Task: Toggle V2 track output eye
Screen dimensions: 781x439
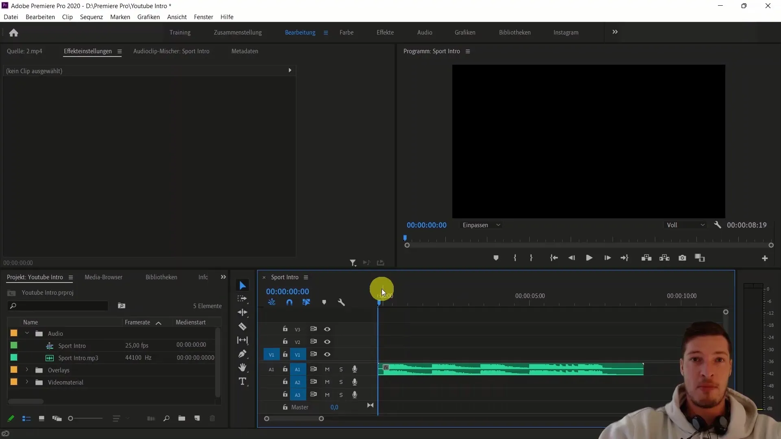Action: click(x=327, y=342)
